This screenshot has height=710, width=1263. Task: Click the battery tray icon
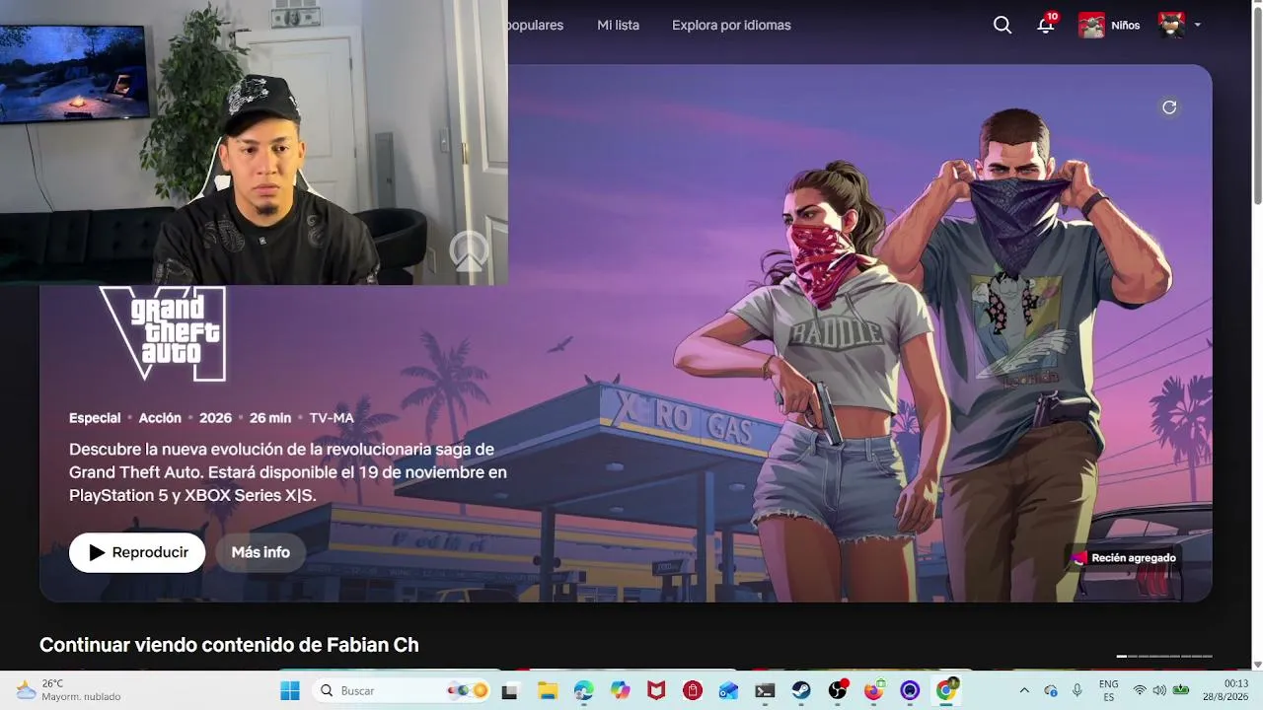tap(1180, 690)
